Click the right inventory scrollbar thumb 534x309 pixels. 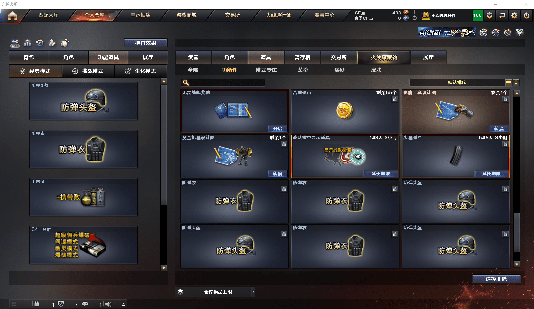pos(517,232)
